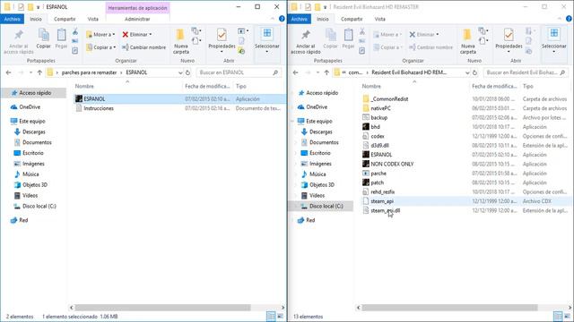Open recent locations dropdown in ESPANOL window
The width and height of the screenshot is (574, 322).
[30, 72]
